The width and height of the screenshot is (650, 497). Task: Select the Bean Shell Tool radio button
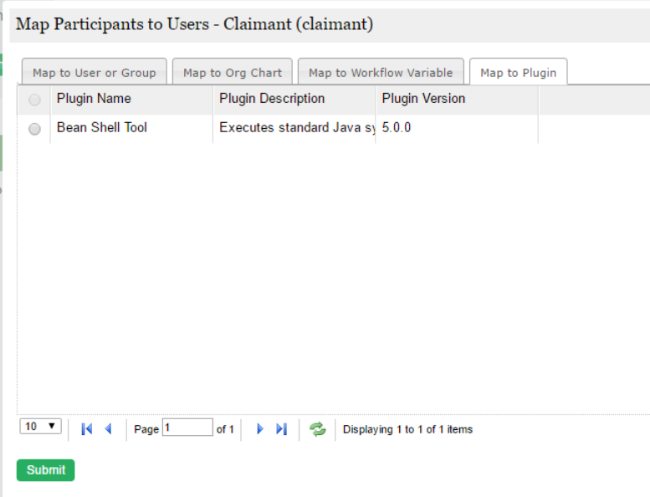(34, 129)
